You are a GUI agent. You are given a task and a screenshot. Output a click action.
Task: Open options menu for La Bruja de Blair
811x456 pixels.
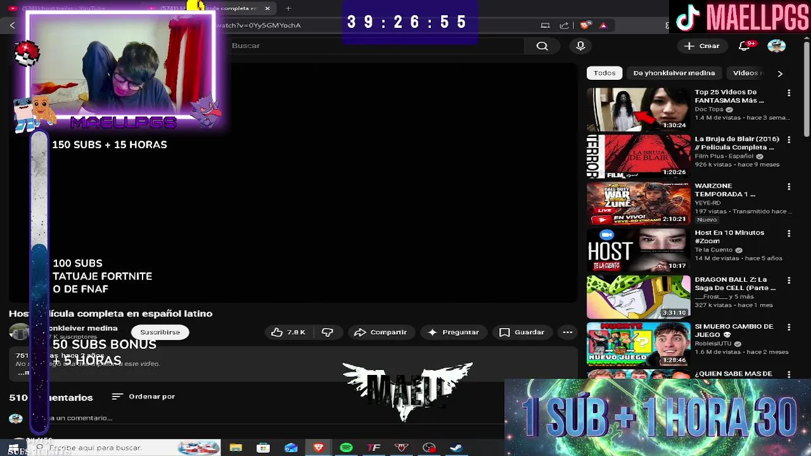(789, 140)
